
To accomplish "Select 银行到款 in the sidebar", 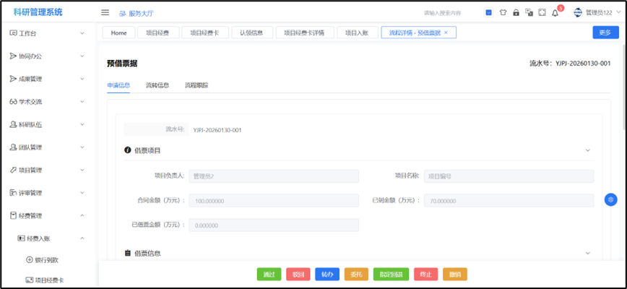I will [x=48, y=259].
